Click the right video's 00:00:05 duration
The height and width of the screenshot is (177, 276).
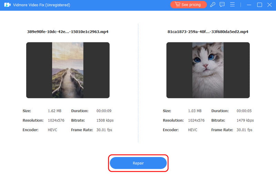tap(244, 111)
